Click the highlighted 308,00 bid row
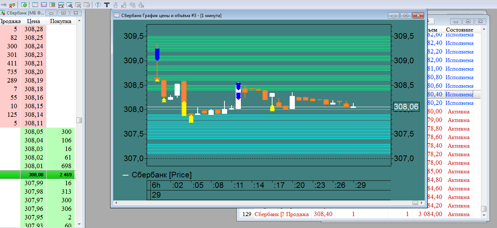This screenshot has height=228, width=497. tap(37, 175)
